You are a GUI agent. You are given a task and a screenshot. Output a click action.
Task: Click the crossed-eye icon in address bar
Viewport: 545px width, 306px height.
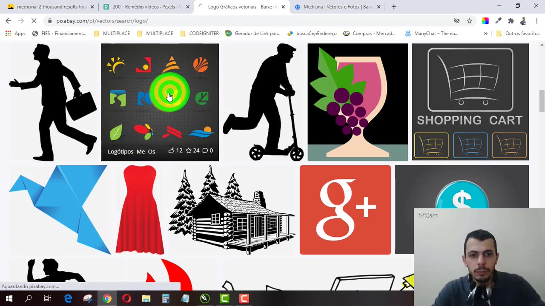456,21
